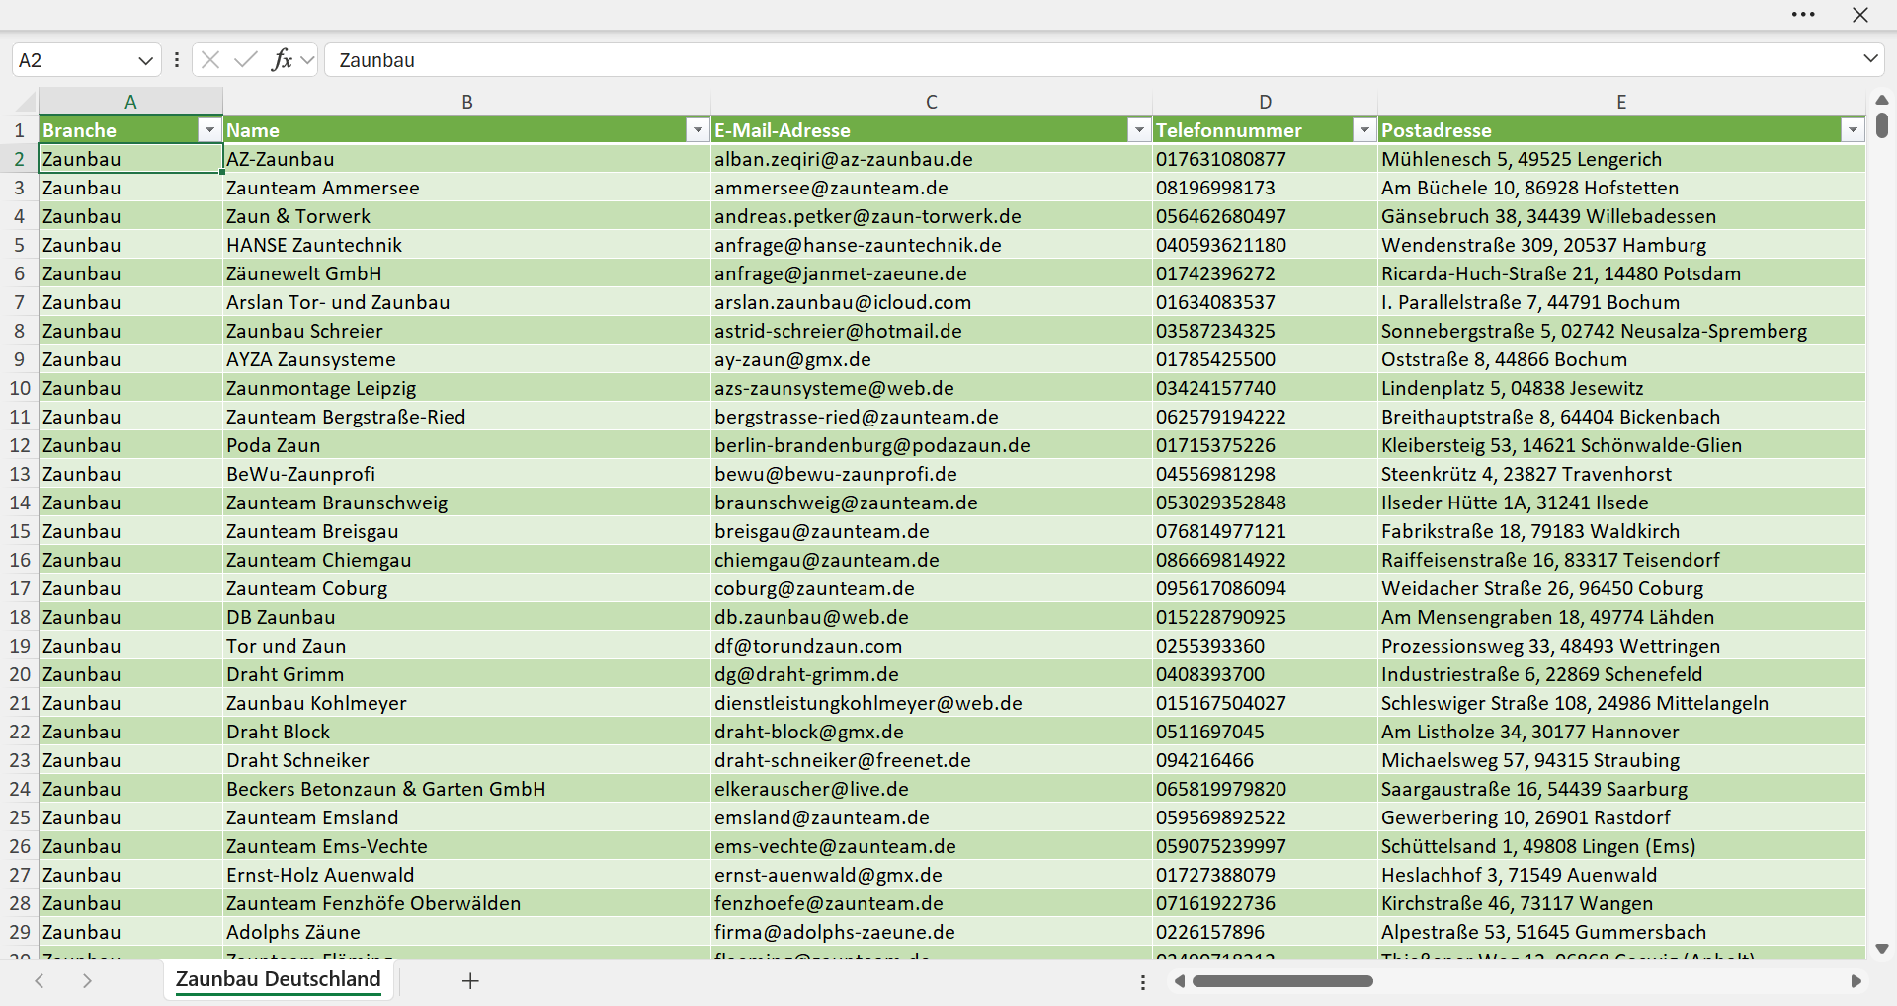Click the sheet tab bar splitter dots
Image resolution: width=1897 pixels, height=1006 pixels.
coord(1143,982)
